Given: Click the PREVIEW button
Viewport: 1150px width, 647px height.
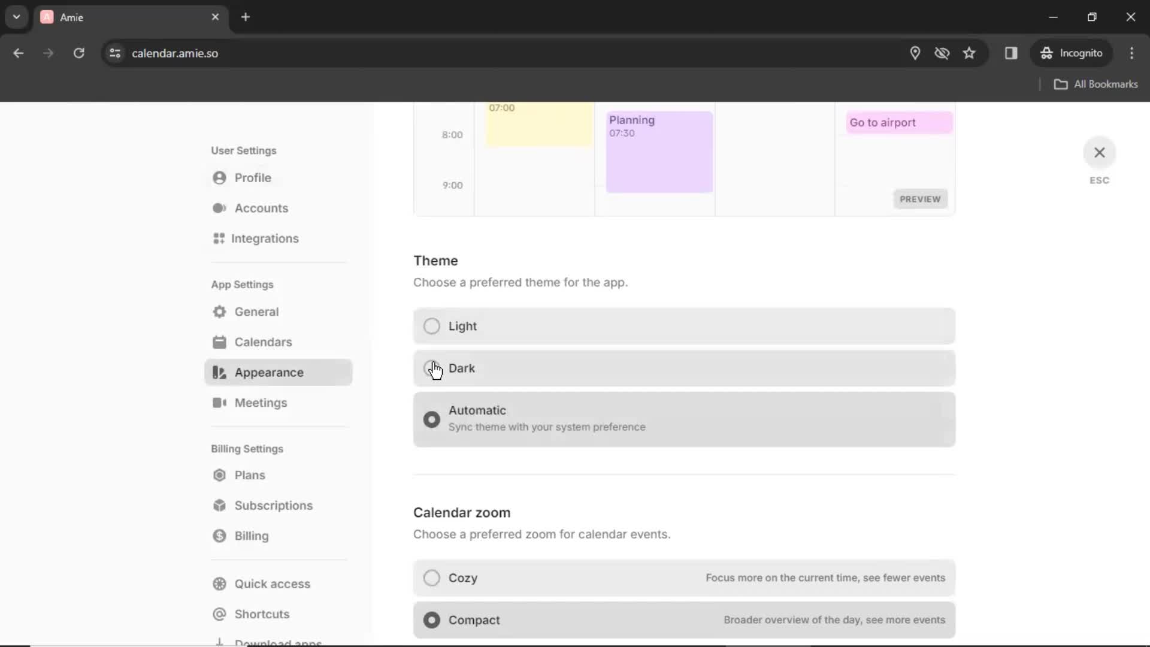Looking at the screenshot, I should coord(920,198).
